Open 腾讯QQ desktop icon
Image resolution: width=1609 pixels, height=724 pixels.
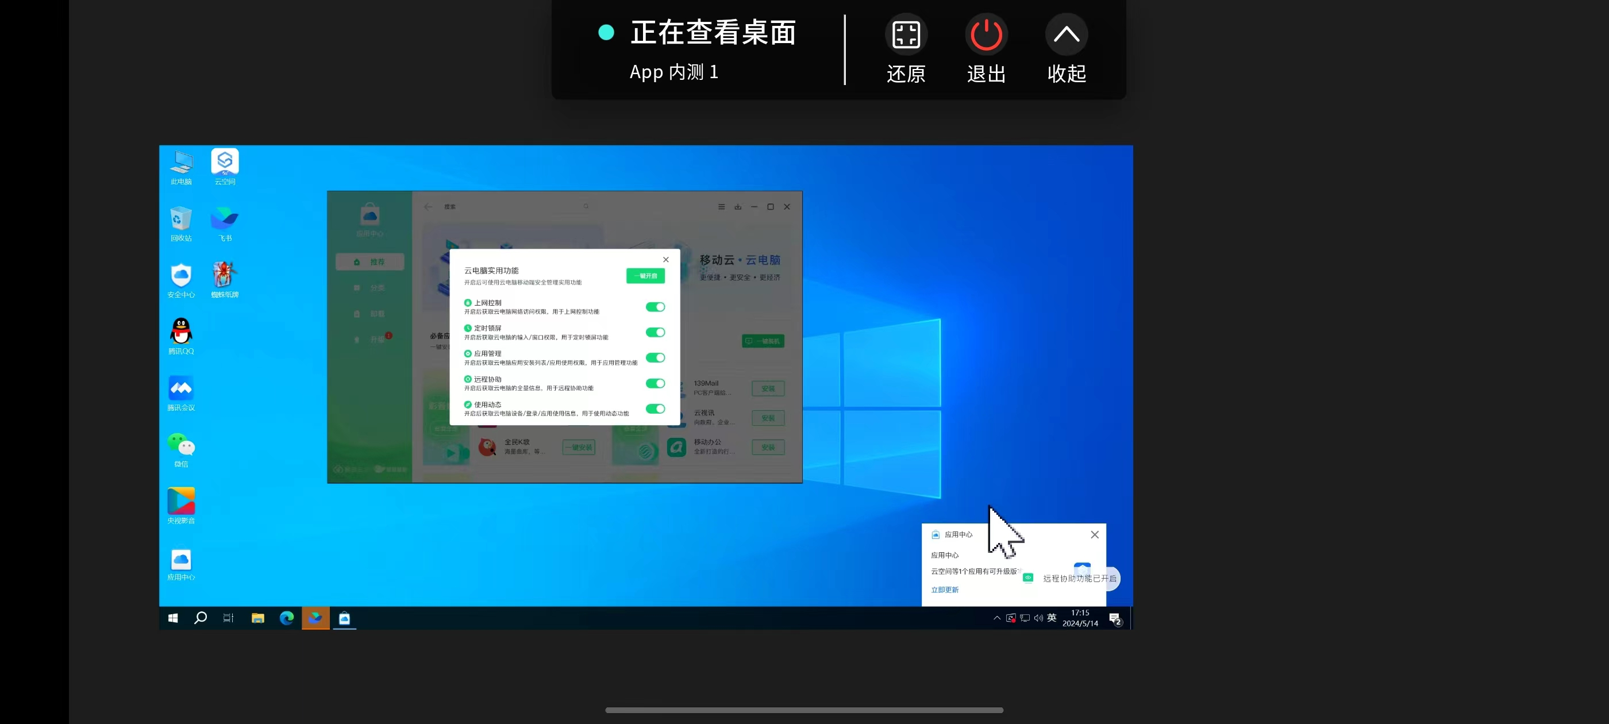181,332
